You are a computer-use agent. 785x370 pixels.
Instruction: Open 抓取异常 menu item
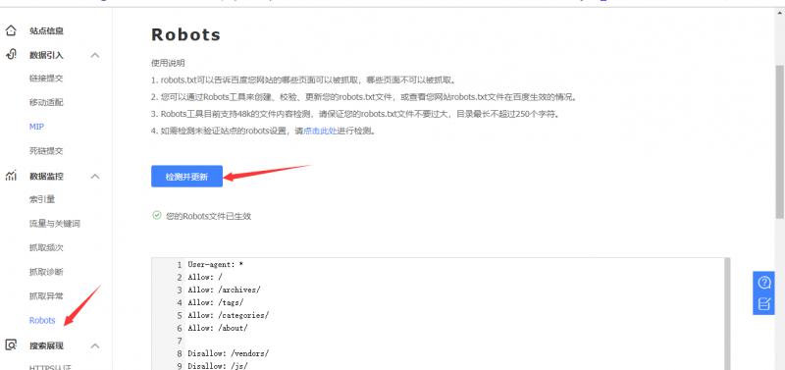click(x=46, y=295)
